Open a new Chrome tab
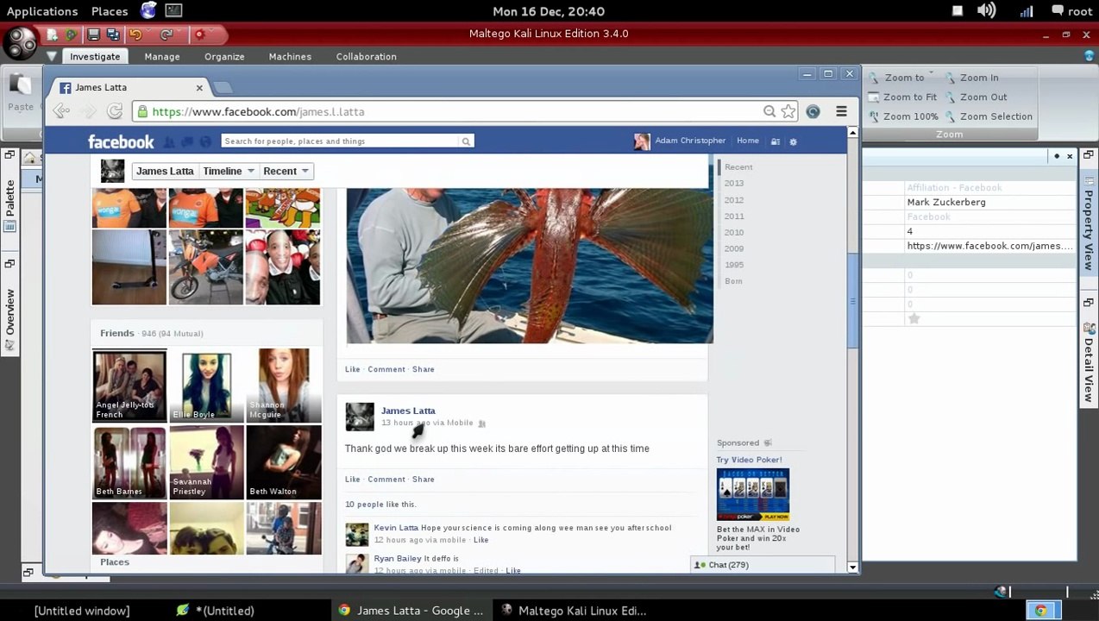This screenshot has width=1099, height=621. [x=223, y=87]
